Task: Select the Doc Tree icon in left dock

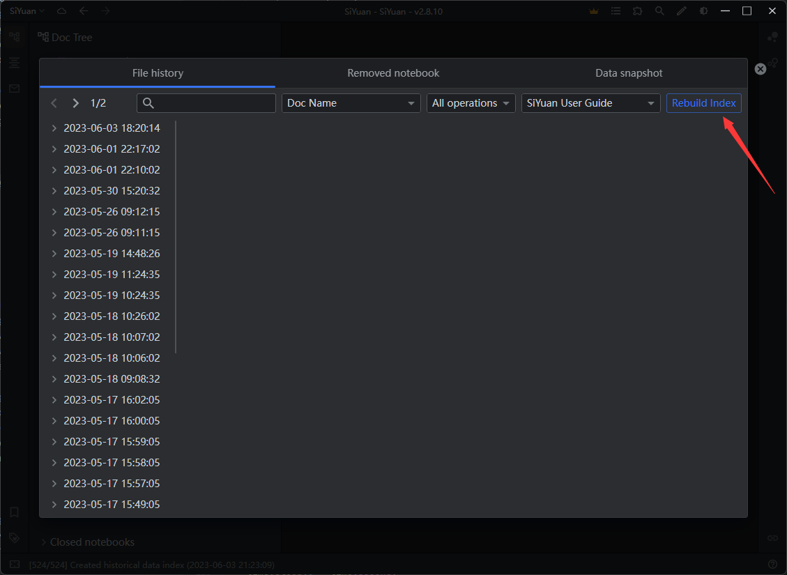Action: 15,37
